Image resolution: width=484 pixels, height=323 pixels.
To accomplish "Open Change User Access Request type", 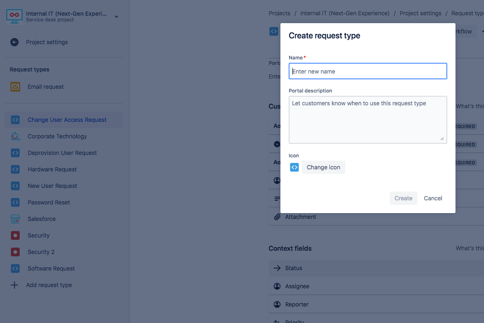I will [64, 120].
